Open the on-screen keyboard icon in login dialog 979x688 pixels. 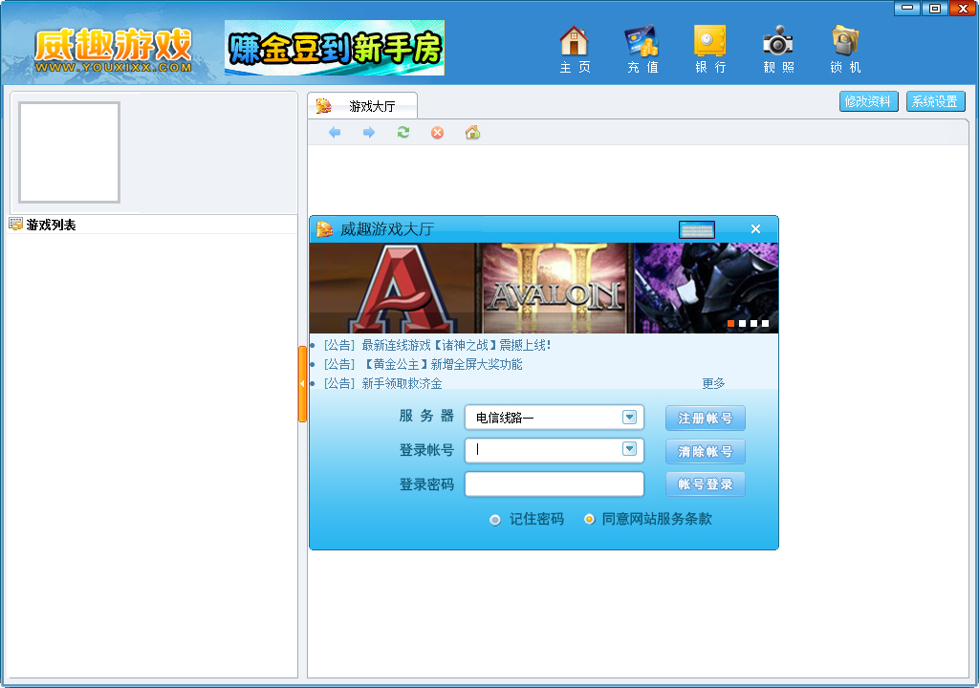point(697,229)
